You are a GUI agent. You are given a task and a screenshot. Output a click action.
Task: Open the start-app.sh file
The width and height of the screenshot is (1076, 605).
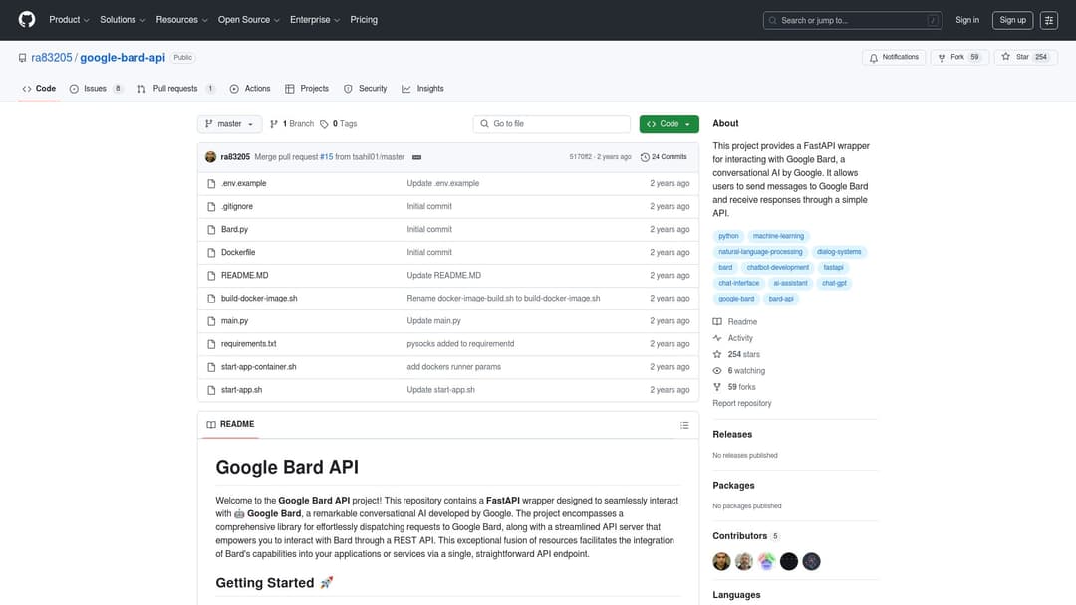point(241,390)
